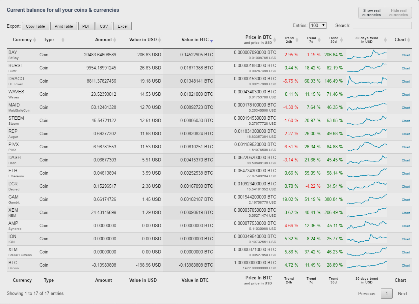Viewport: 419px width, 304px height.
Task: Select DRACO value 0.01348141 BTC
Action: coord(197,81)
